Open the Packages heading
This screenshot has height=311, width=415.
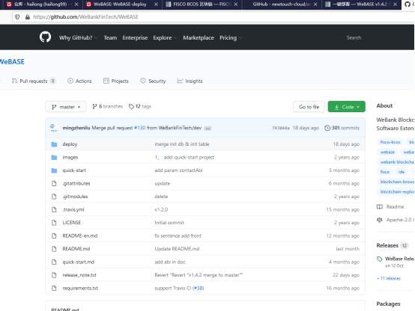click(388, 304)
